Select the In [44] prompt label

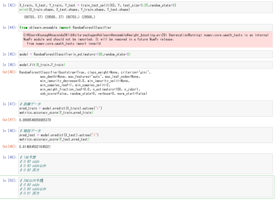pyautogui.click(x=9, y=28)
